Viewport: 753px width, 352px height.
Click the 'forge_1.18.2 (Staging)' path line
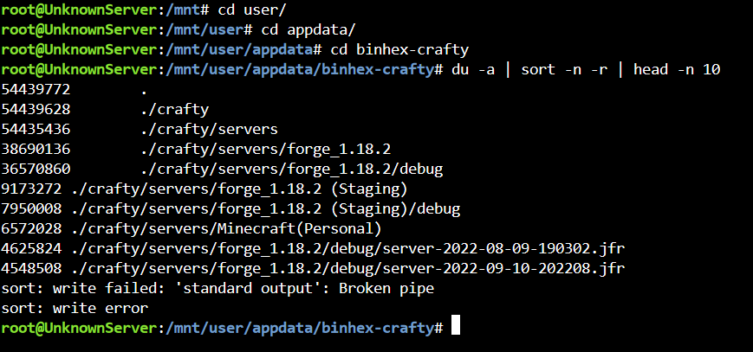(x=239, y=189)
